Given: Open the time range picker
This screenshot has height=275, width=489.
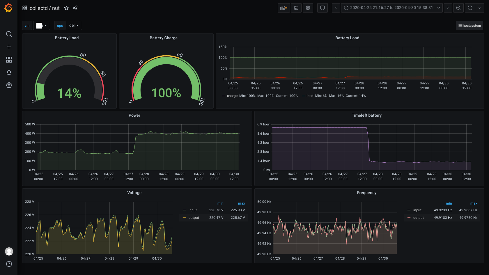Looking at the screenshot, I should click(x=391, y=8).
